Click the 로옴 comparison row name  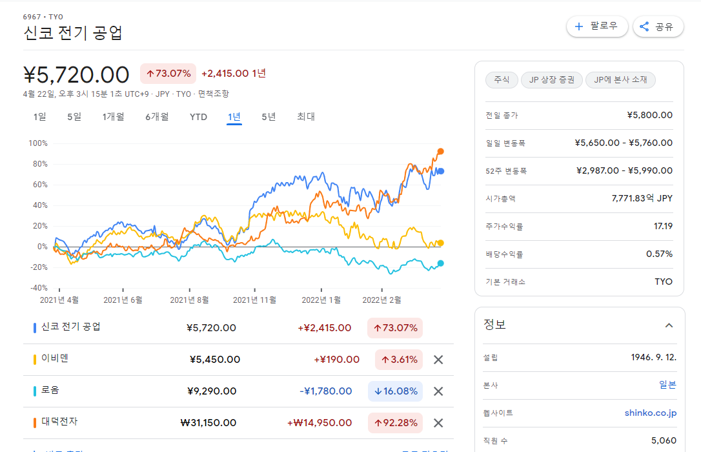click(50, 390)
